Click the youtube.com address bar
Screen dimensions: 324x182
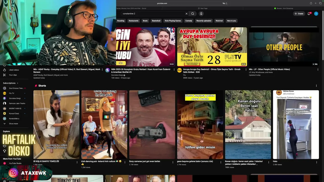pyautogui.click(x=162, y=3)
